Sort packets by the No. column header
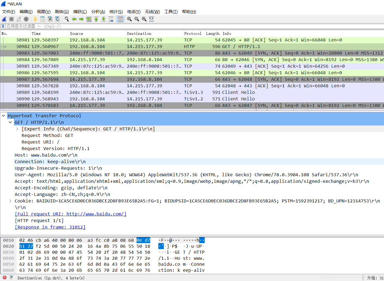This screenshot has width=384, height=281. click(x=15, y=34)
